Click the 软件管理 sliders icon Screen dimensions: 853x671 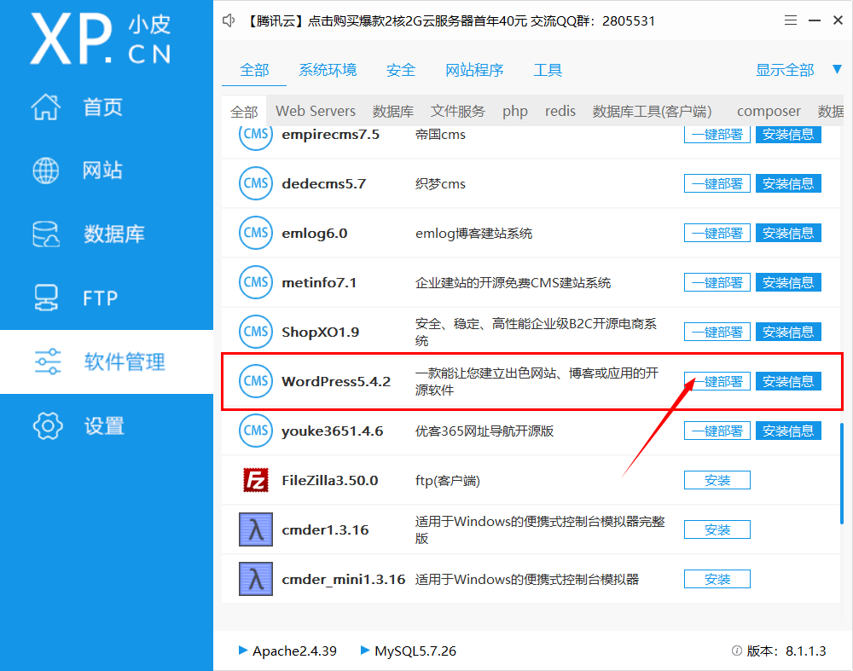(x=48, y=362)
